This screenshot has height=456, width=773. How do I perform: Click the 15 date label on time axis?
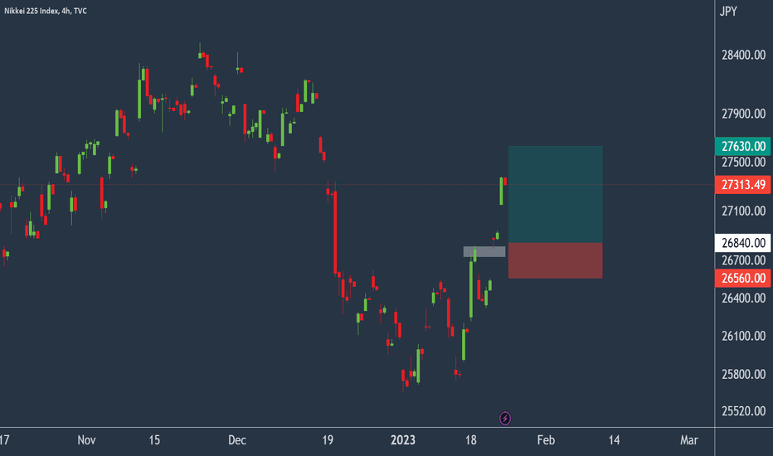click(154, 440)
